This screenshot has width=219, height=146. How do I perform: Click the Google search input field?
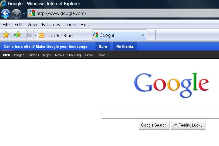pyautogui.click(x=160, y=114)
